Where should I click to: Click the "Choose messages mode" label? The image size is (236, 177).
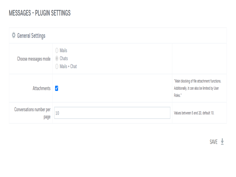tap(34, 59)
